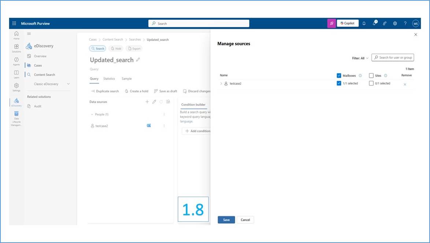430x243 pixels.
Task: Edit data sources with the pencil icon
Action: (x=154, y=102)
